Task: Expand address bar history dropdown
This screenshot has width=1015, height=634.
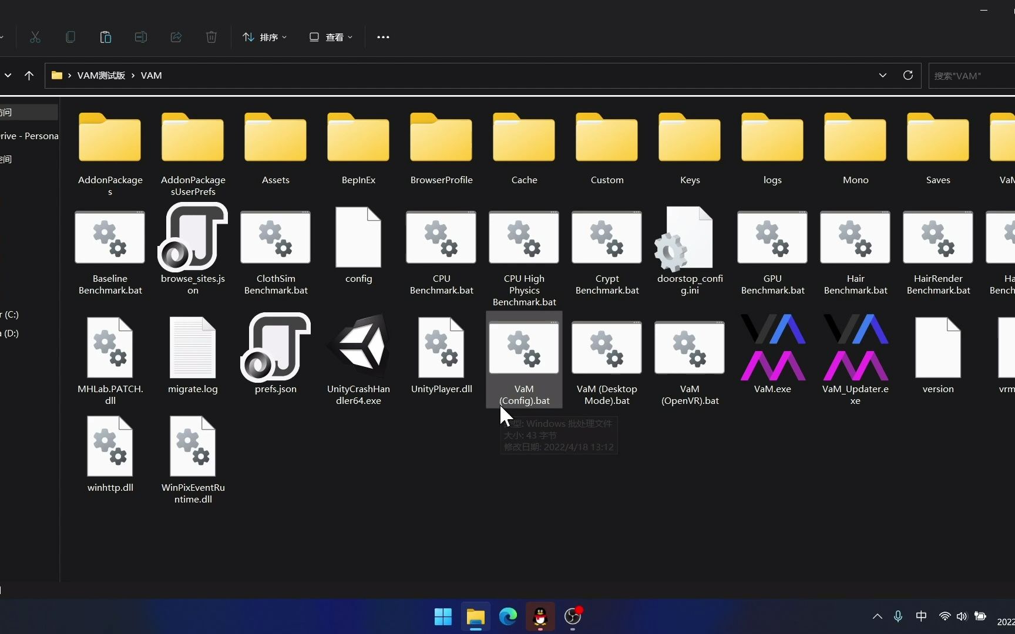Action: [883, 75]
